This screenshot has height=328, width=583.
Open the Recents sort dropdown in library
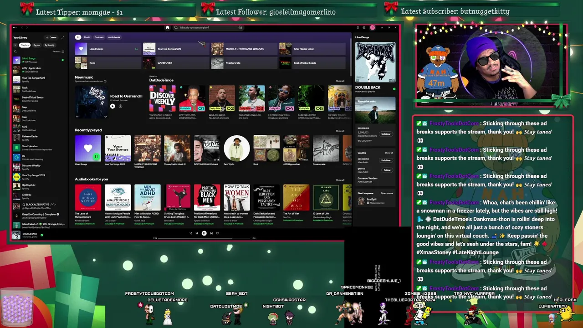[57, 51]
